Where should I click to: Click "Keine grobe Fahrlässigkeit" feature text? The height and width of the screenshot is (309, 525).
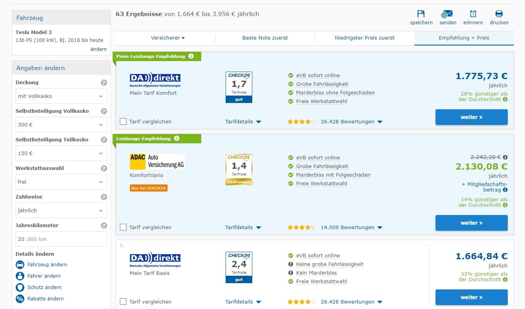(330, 264)
